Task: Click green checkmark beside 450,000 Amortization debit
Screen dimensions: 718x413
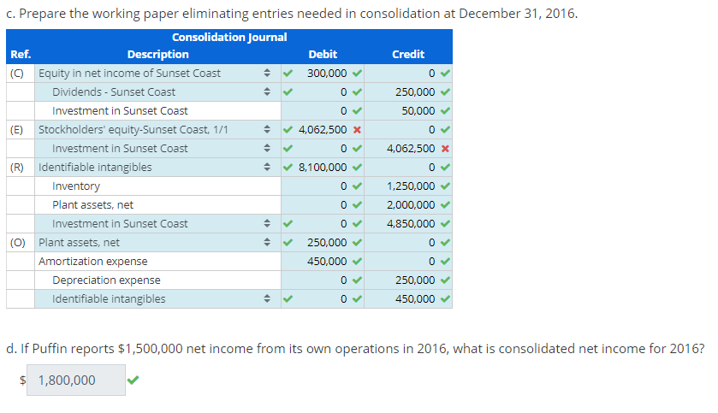Action: (357, 261)
